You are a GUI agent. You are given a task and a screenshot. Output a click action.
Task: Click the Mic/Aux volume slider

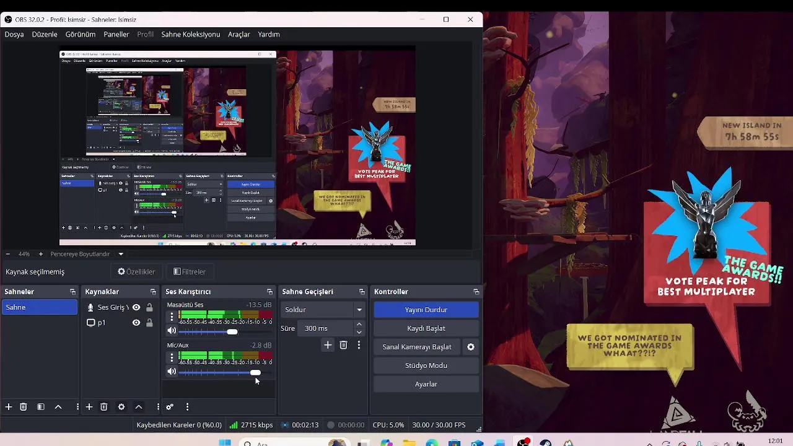[226, 372]
